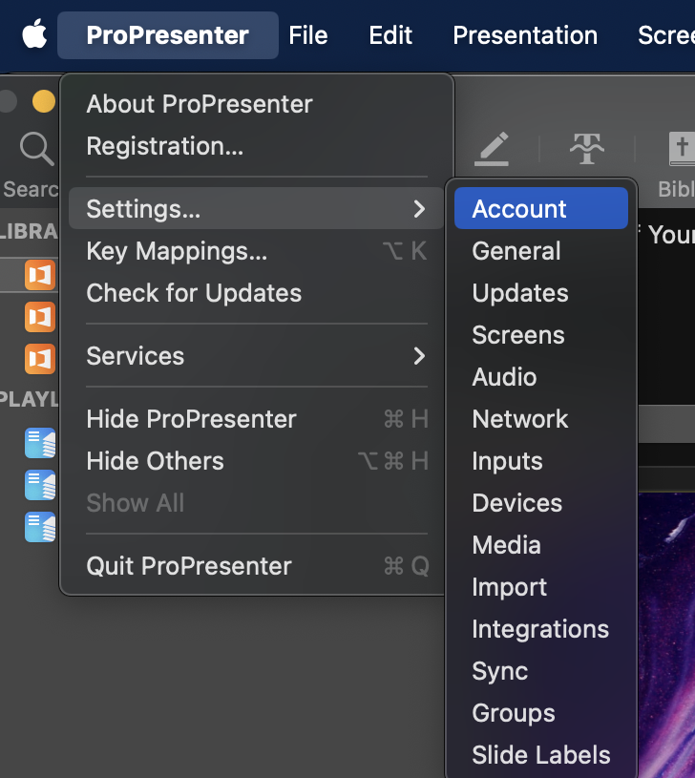
Task: Open General settings
Action: point(541,250)
